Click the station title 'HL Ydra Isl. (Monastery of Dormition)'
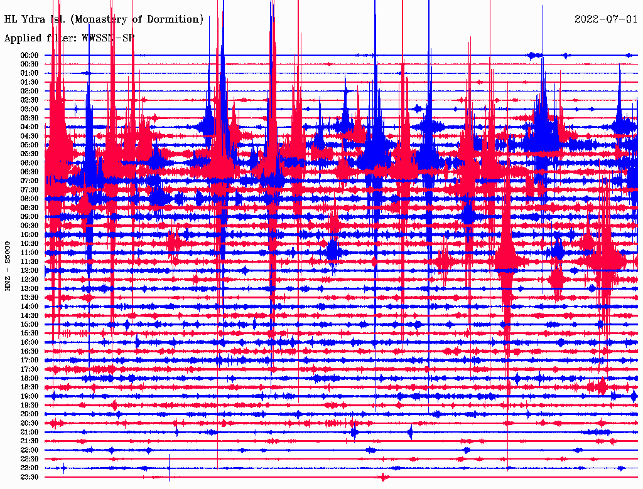The image size is (643, 489). [x=104, y=19]
